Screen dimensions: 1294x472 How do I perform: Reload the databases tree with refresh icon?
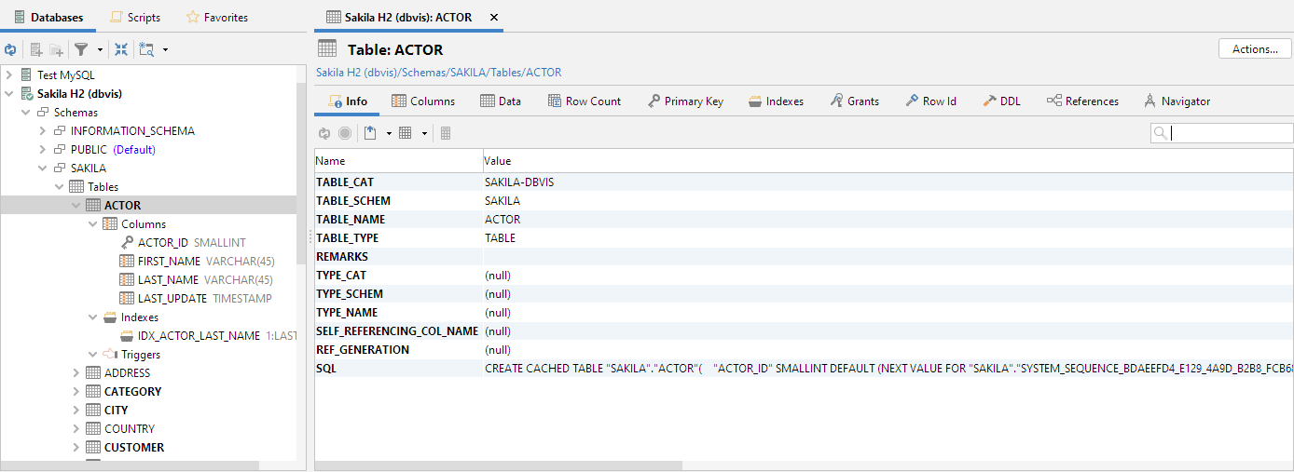(x=10, y=49)
